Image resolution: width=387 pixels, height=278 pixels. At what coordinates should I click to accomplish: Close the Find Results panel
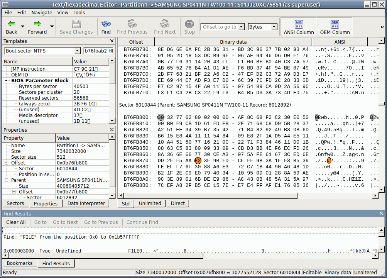tap(381, 213)
